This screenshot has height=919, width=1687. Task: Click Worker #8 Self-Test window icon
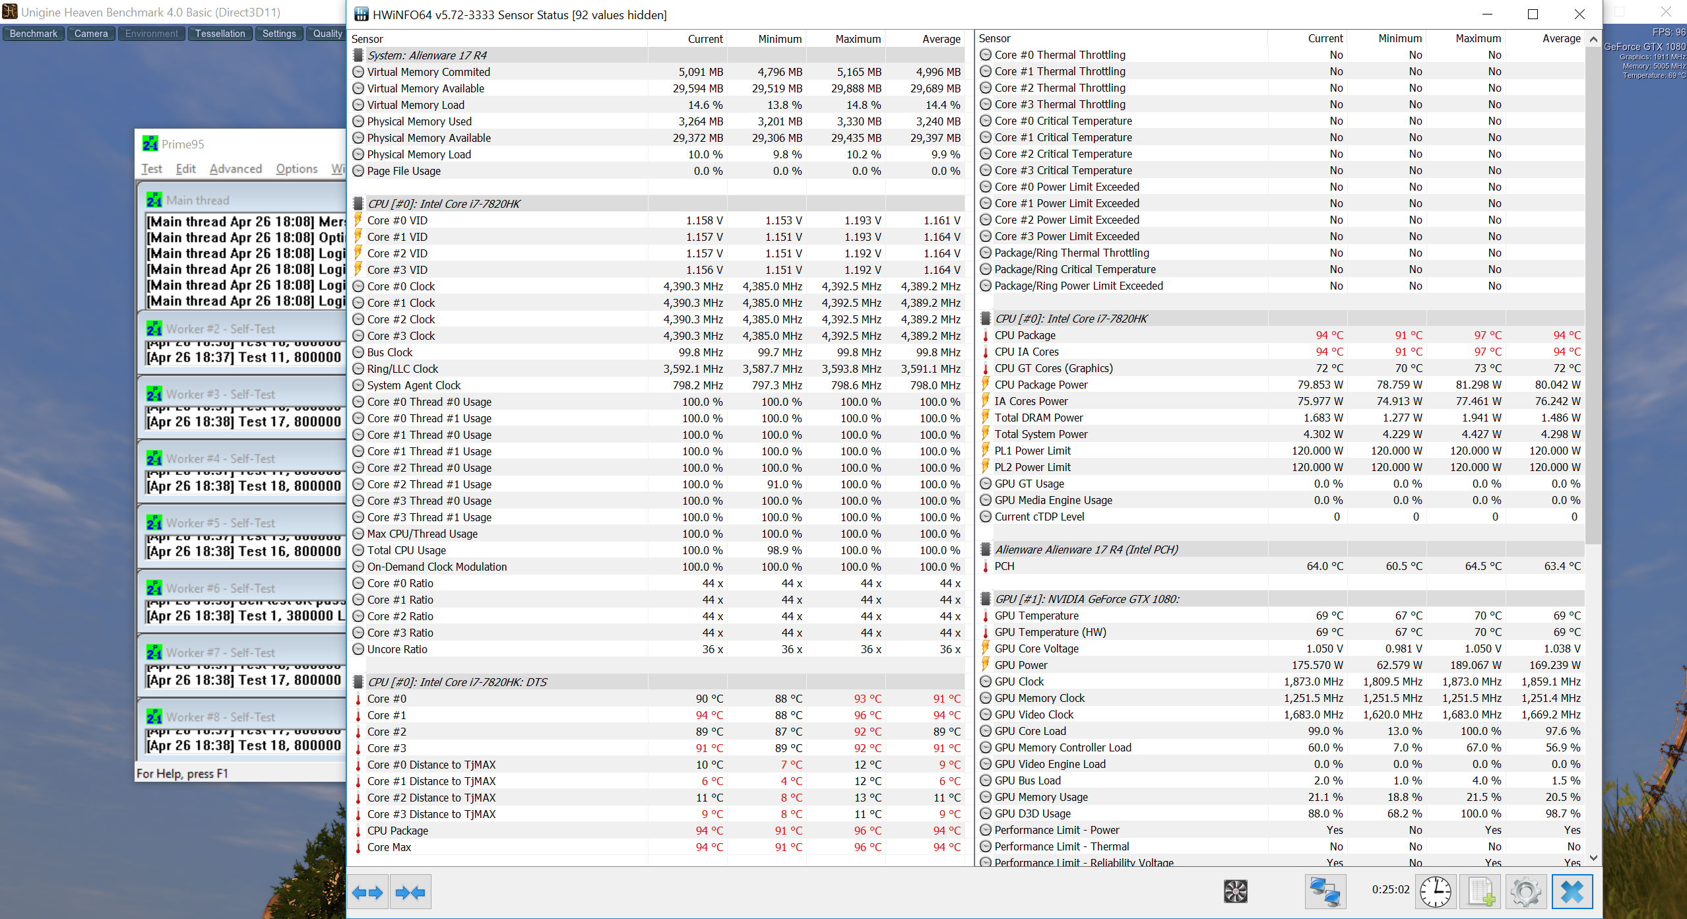[154, 716]
